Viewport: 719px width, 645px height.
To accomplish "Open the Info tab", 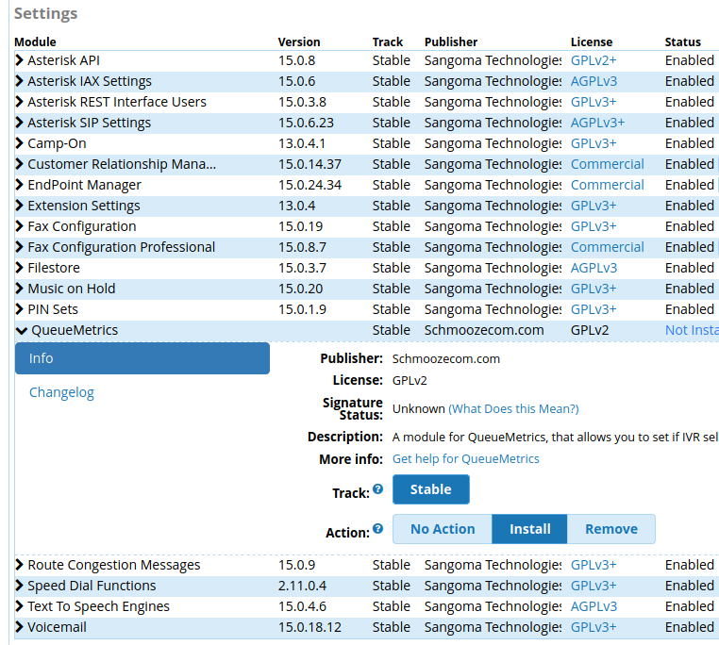I will [x=142, y=358].
